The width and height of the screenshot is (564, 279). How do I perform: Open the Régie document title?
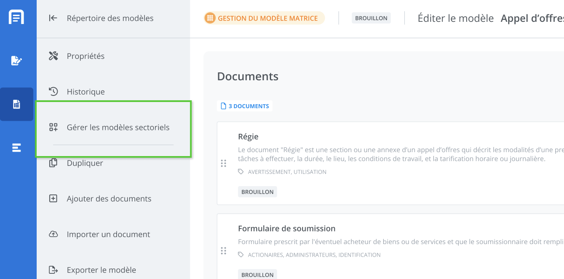click(248, 136)
